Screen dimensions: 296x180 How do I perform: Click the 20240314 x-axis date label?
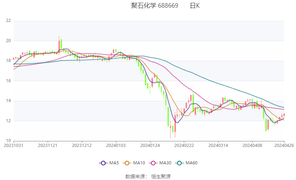tap(218, 145)
